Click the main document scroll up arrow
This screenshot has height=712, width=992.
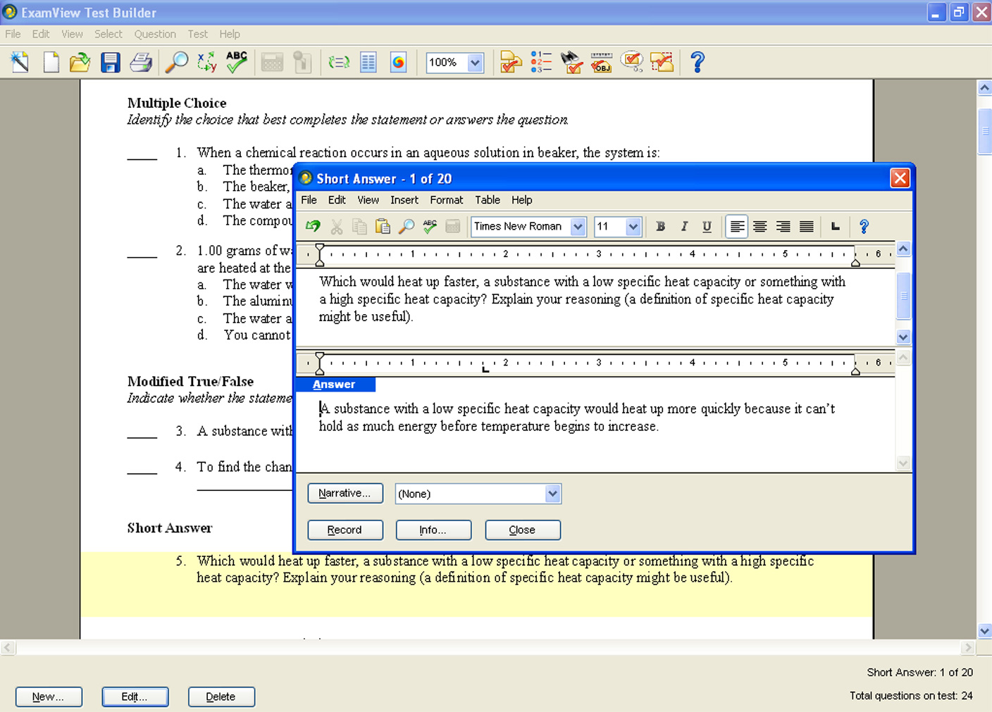[984, 88]
